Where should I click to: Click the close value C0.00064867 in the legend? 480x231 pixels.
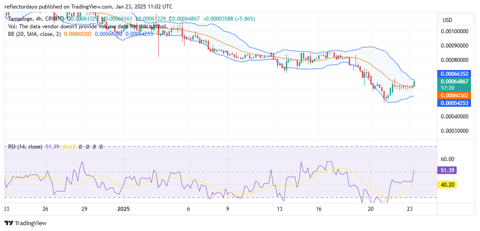tap(184, 19)
